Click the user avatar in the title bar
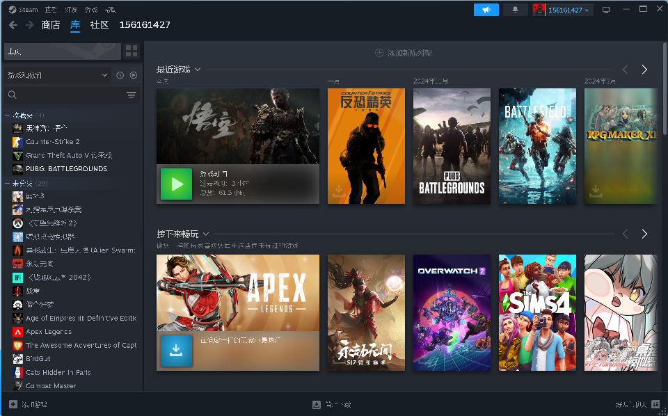668x416 pixels. [x=539, y=10]
